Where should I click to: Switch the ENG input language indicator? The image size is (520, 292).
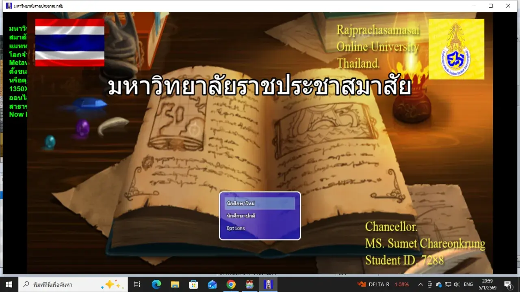[468, 284]
